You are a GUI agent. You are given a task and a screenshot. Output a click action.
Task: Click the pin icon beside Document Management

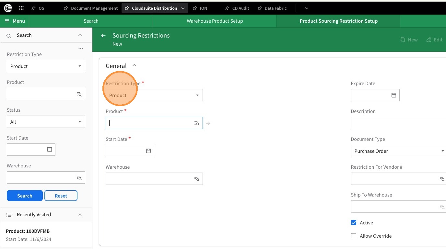pos(66,8)
